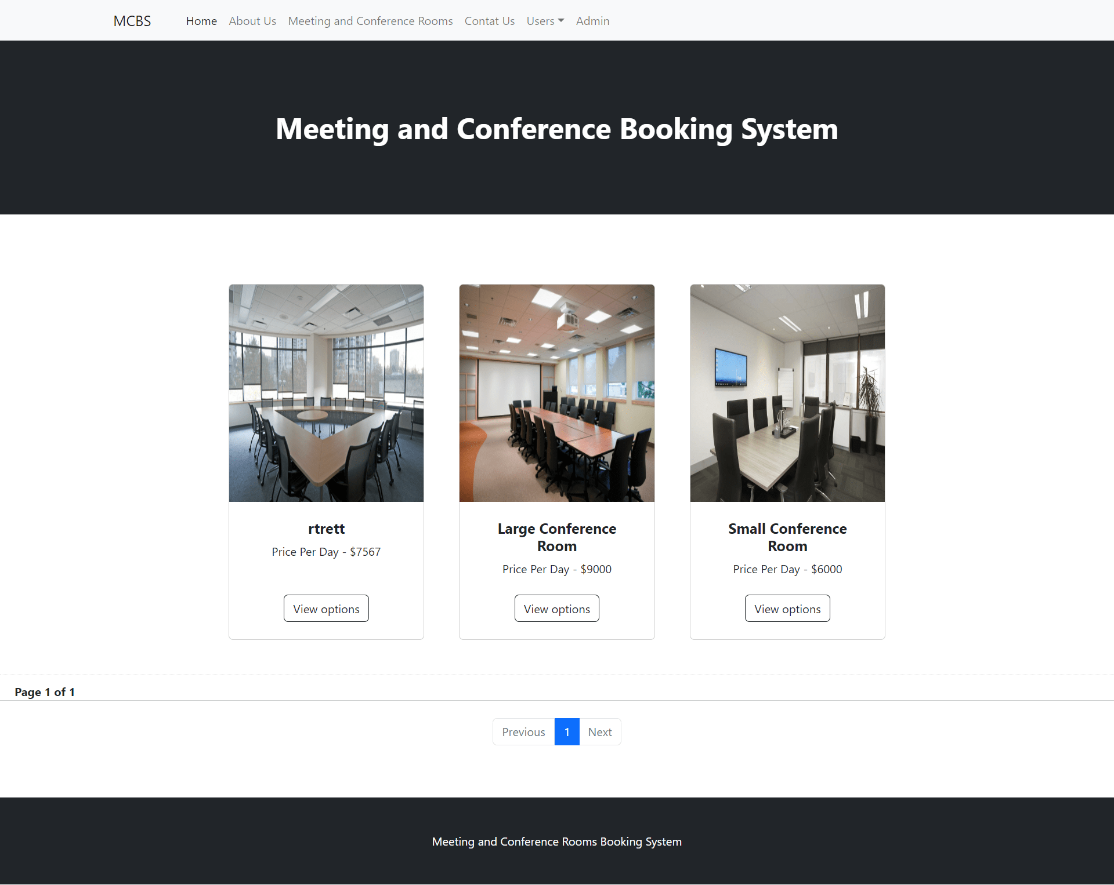Click the Previous pagination control
This screenshot has height=885, width=1114.
pos(523,731)
